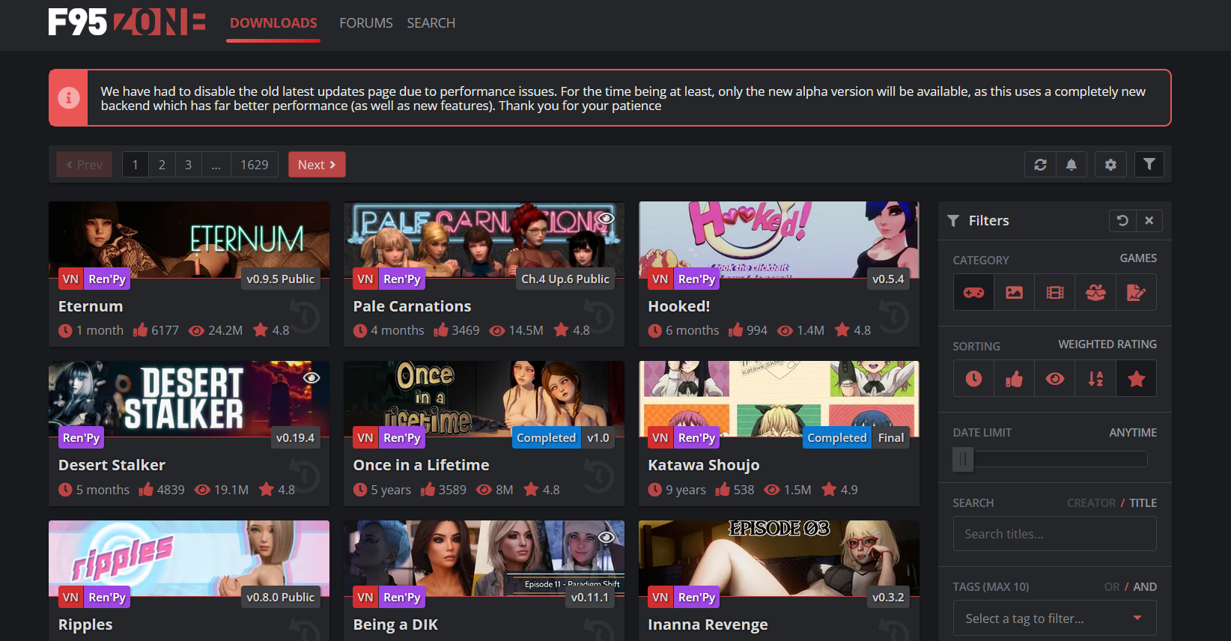Click the history icon on Hooked! card

coord(894,316)
